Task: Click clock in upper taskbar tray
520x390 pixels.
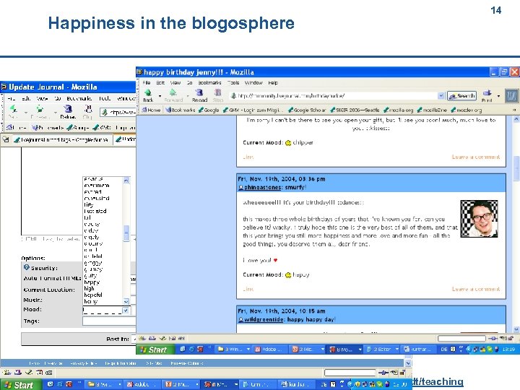Action: 508,349
